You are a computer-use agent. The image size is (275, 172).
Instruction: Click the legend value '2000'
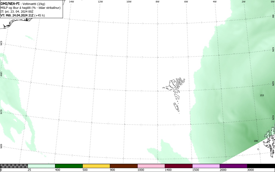223,170
